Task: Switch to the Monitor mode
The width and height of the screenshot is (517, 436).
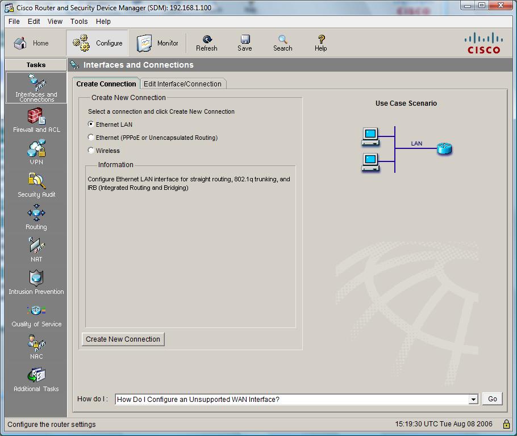Action: 158,43
